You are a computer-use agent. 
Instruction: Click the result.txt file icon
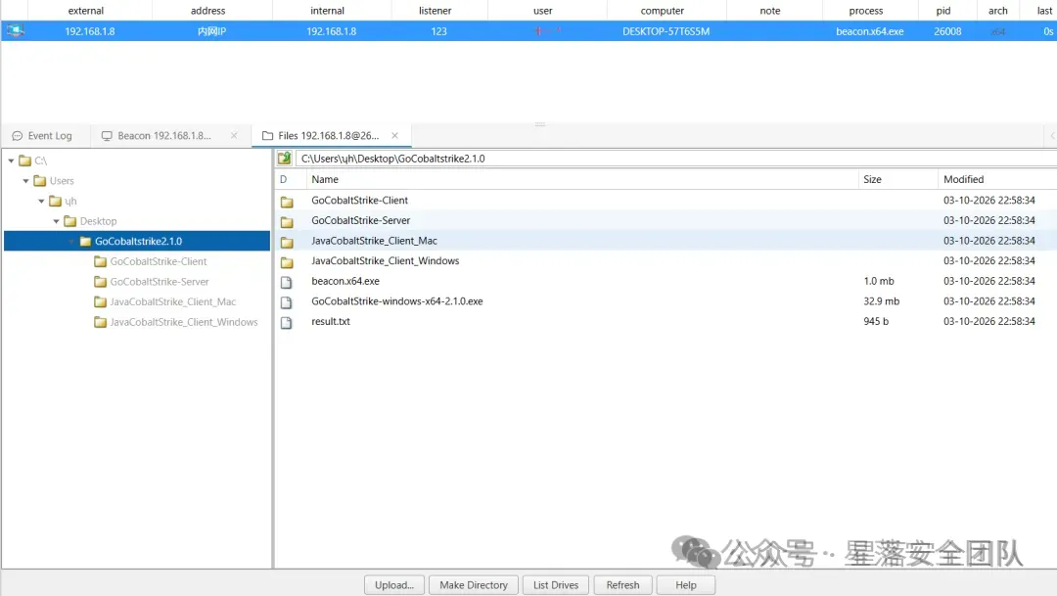pos(287,323)
